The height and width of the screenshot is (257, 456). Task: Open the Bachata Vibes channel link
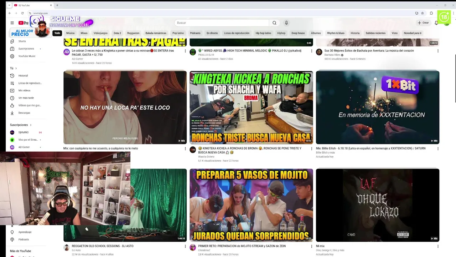332,55
